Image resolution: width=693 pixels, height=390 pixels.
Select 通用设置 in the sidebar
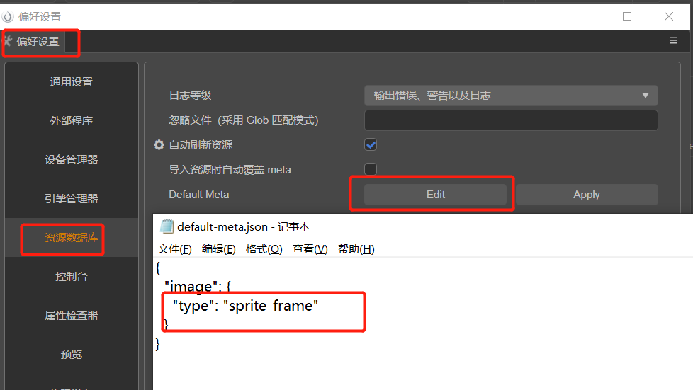click(71, 81)
